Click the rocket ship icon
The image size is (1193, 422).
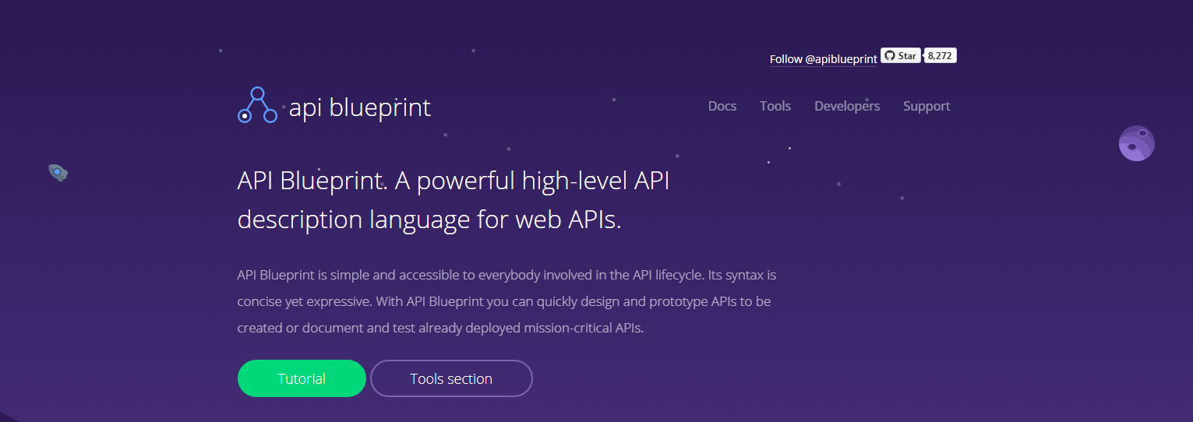click(58, 172)
